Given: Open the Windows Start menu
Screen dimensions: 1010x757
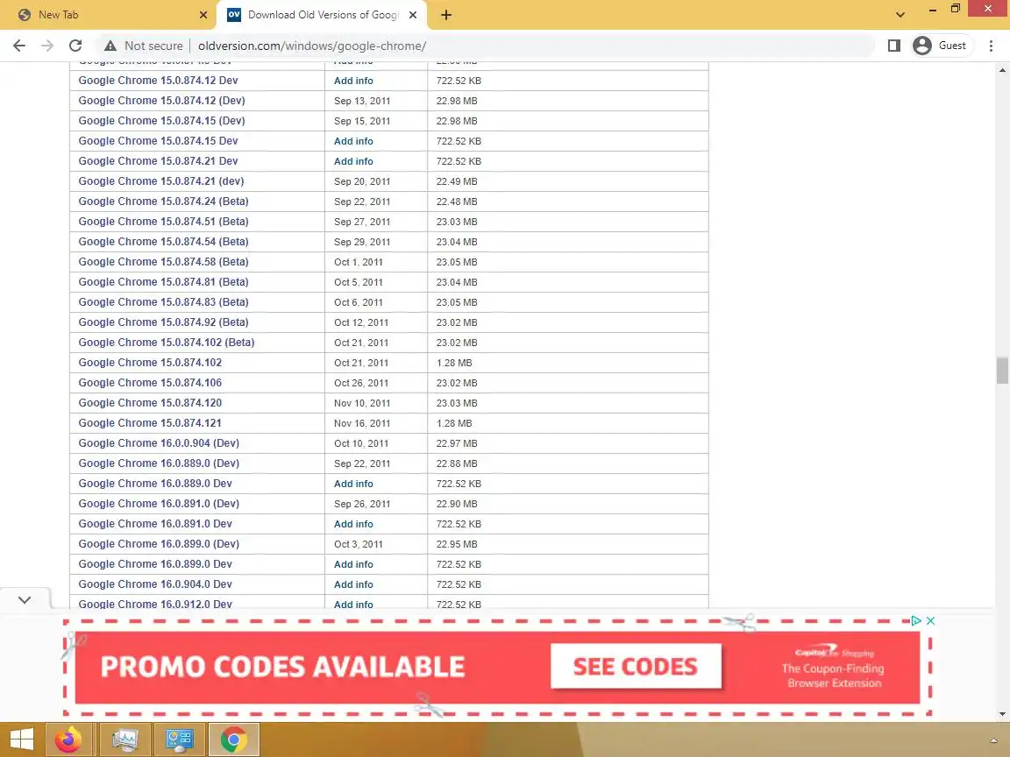Looking at the screenshot, I should click(21, 739).
